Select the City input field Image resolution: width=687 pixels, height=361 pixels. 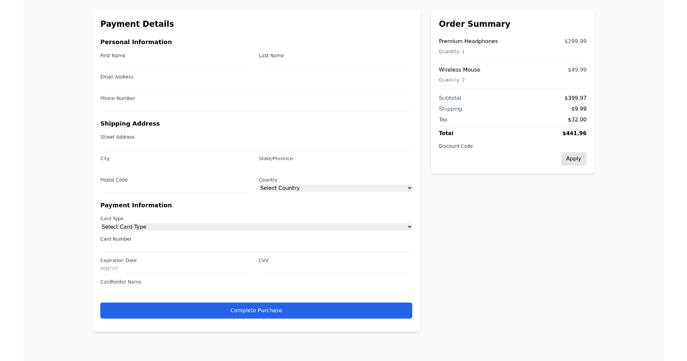pyautogui.click(x=176, y=167)
